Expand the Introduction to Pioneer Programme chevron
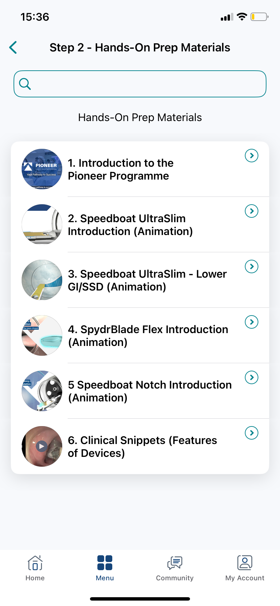The width and height of the screenshot is (280, 606). (x=252, y=156)
